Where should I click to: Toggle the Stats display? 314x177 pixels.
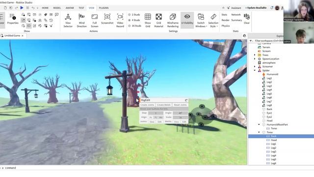pyautogui.click(x=224, y=15)
